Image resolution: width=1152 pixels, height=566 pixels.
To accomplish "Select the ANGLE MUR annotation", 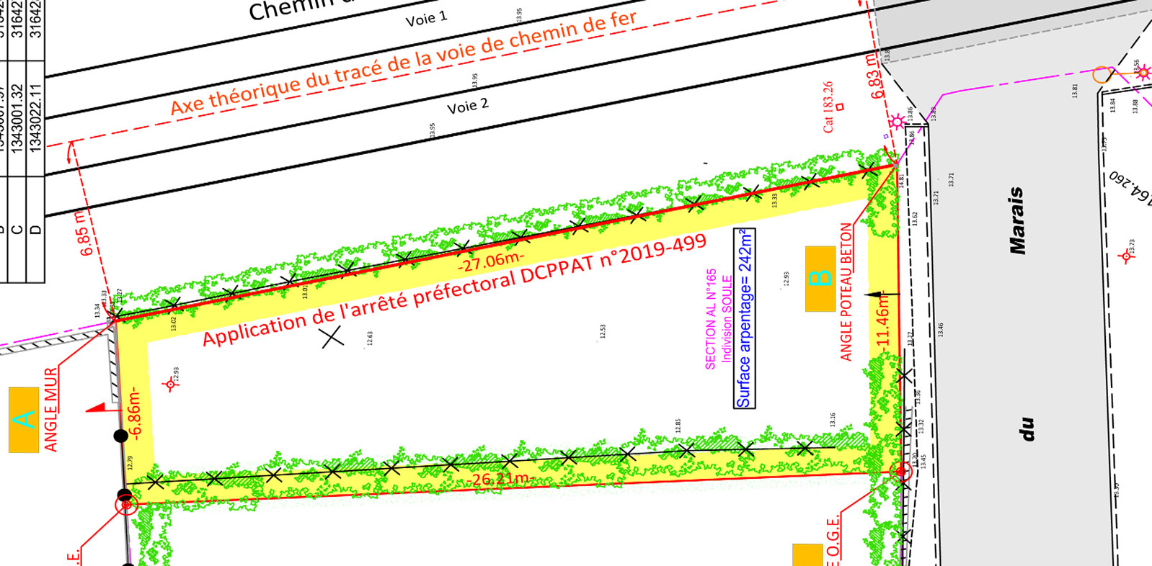I will point(51,409).
